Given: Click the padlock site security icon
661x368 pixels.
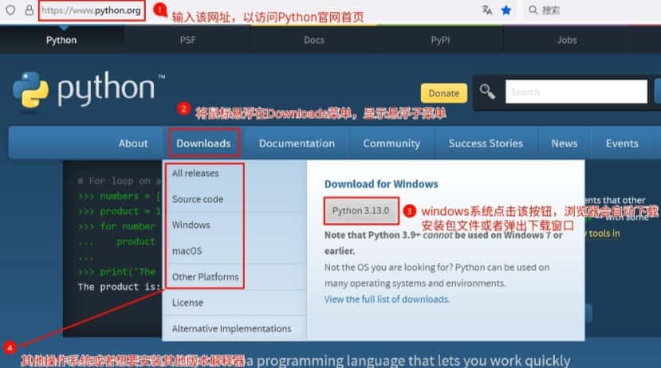Looking at the screenshot, I should pyautogui.click(x=29, y=10).
